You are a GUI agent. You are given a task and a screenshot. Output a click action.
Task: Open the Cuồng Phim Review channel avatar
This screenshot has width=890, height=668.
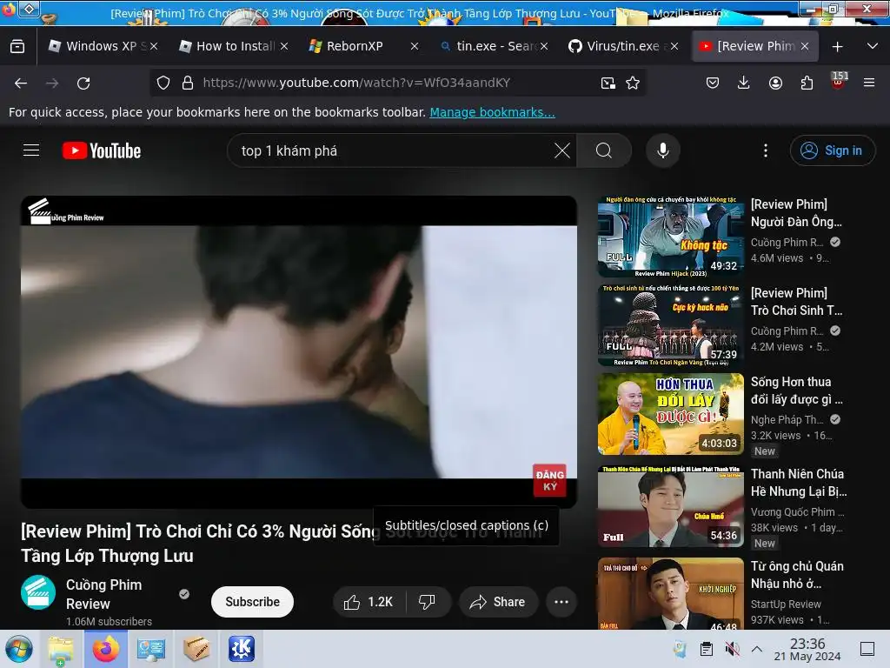tap(38, 592)
